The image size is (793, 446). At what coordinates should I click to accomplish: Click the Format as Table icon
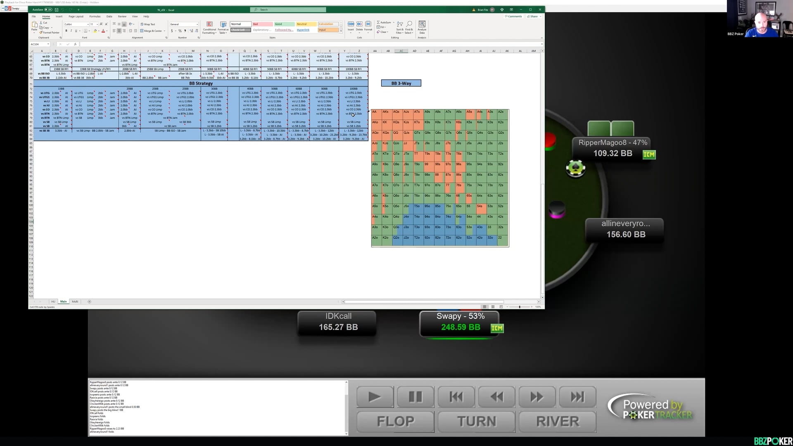223,25
